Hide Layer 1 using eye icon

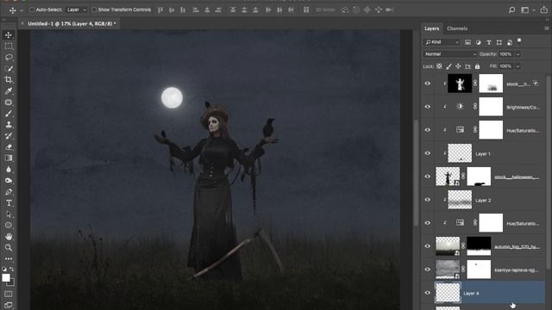[428, 153]
